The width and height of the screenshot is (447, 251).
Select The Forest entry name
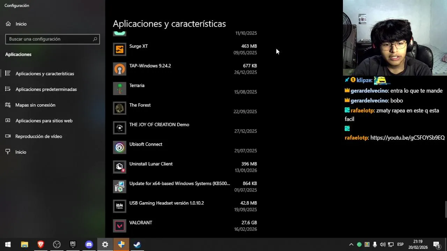click(x=140, y=105)
